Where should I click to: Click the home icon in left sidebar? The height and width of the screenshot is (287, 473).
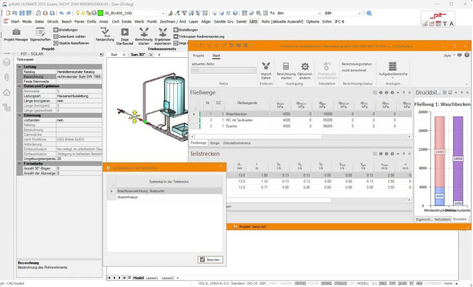click(x=6, y=92)
